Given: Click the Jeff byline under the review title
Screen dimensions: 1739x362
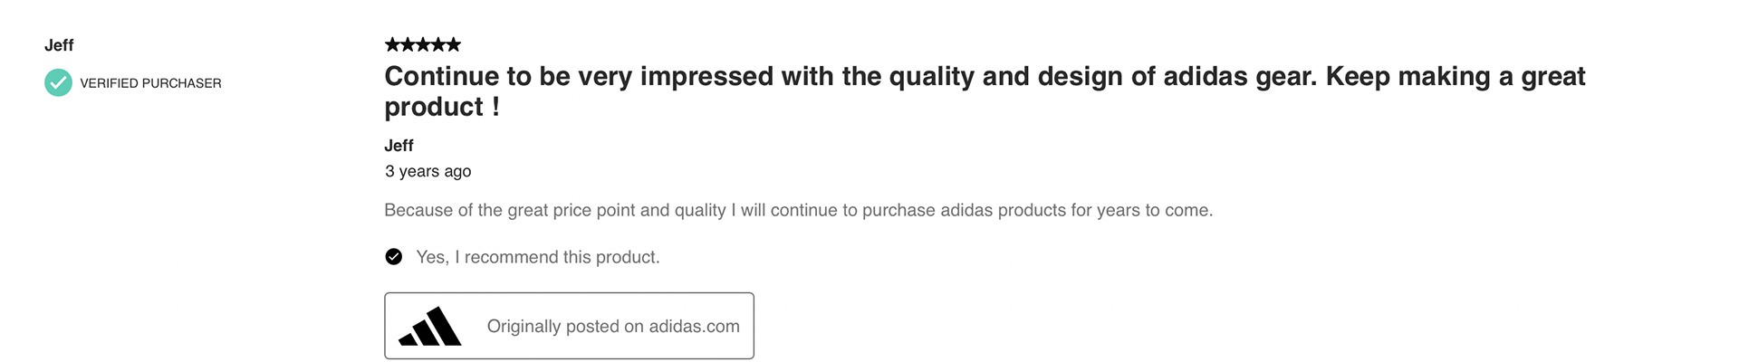Looking at the screenshot, I should pos(399,146).
